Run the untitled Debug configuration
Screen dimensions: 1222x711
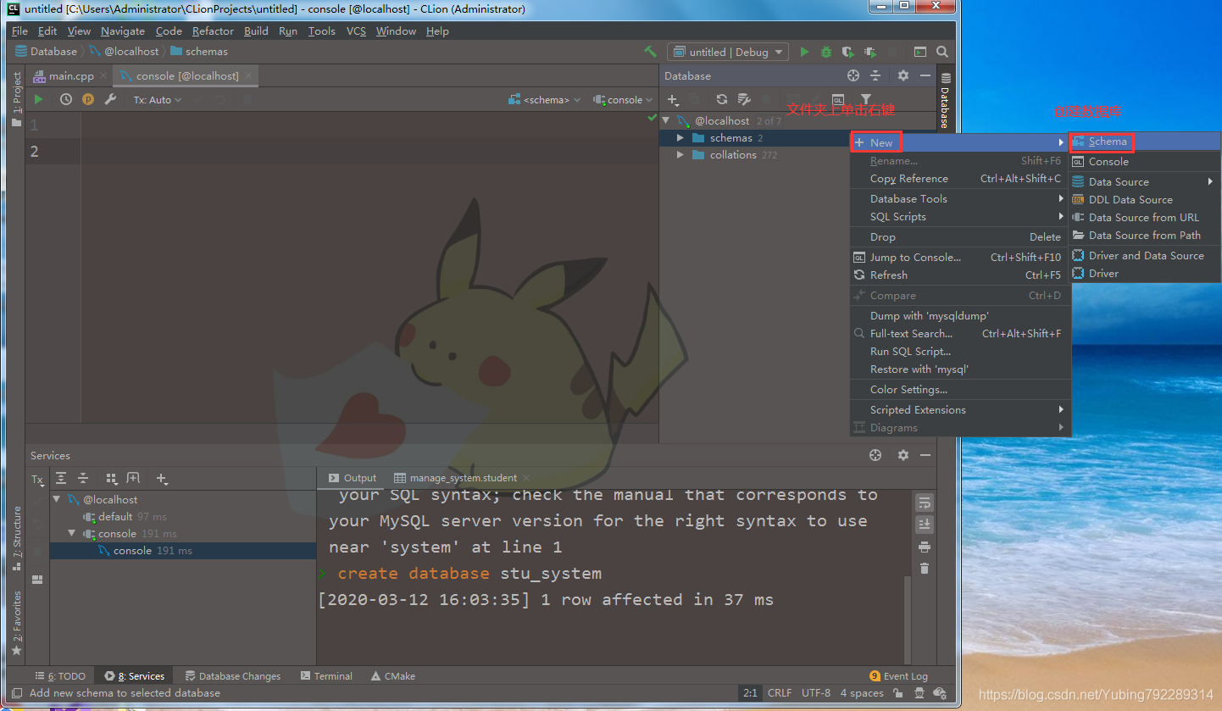[804, 52]
